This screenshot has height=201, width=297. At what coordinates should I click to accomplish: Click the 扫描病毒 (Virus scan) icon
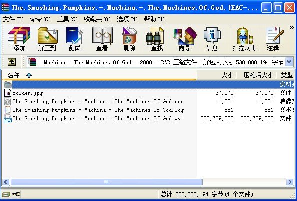click(x=244, y=39)
